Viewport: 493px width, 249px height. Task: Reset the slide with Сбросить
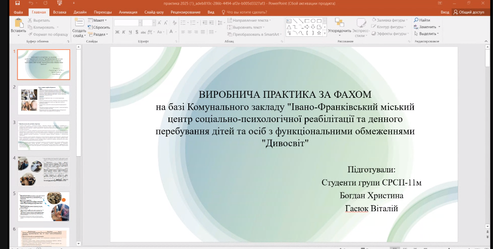pos(99,27)
